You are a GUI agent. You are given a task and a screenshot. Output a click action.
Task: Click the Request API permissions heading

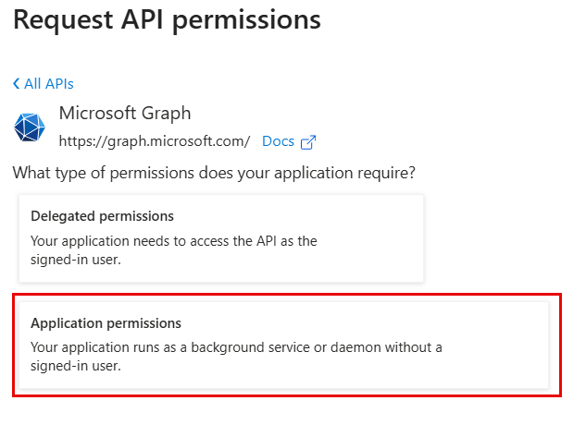(x=168, y=19)
